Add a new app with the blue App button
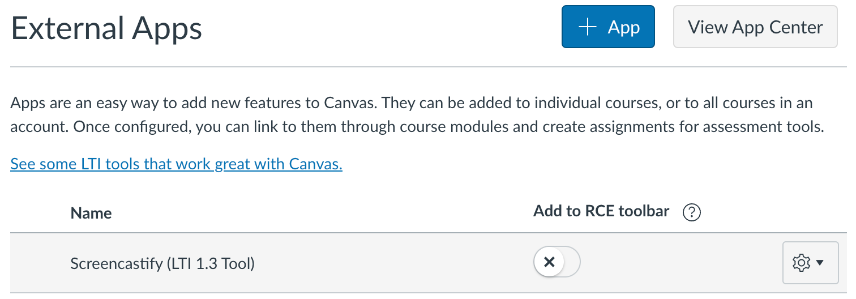The width and height of the screenshot is (856, 299). (608, 27)
